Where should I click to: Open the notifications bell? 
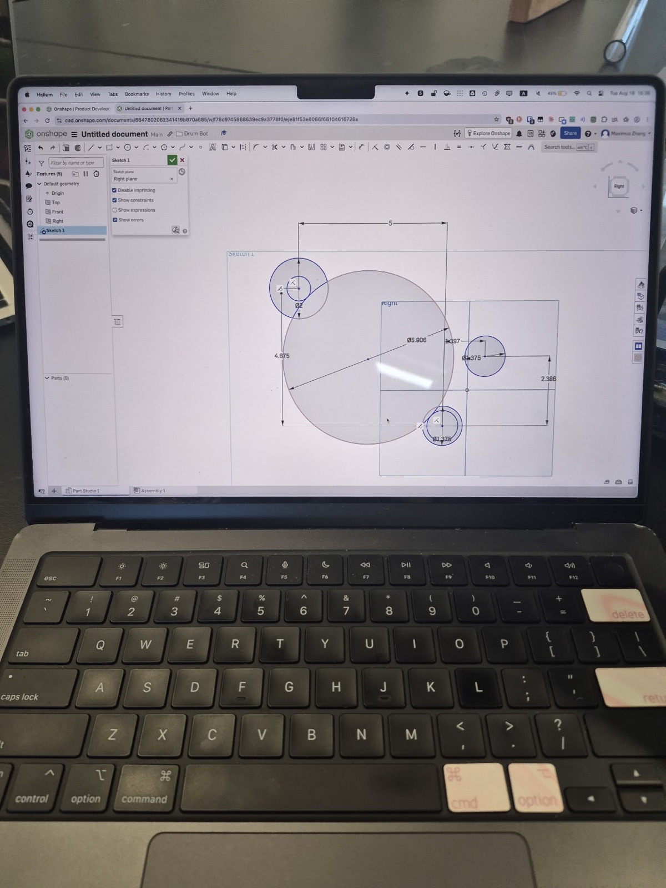(519, 134)
